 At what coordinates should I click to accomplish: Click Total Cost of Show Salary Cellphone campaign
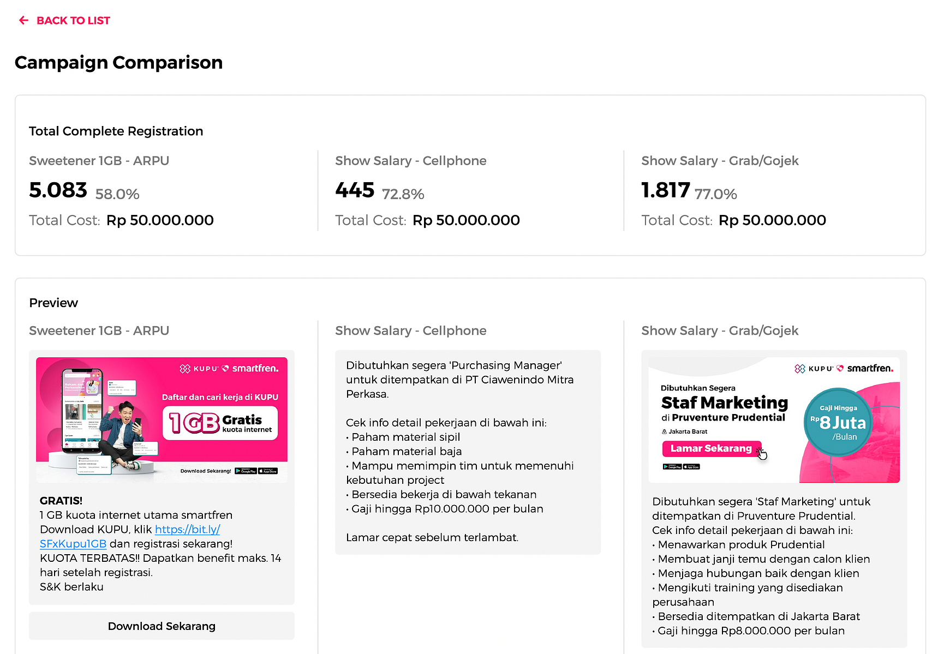pyautogui.click(x=427, y=220)
